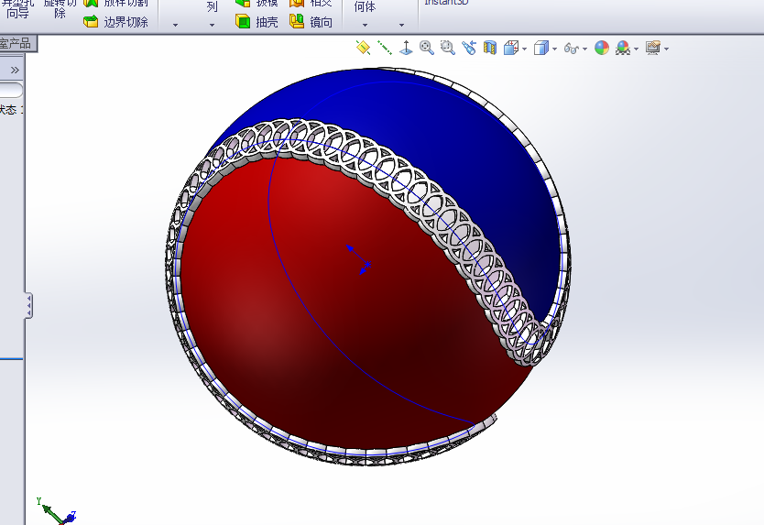This screenshot has width=764, height=525.
Task: Open the View Orientation dropdown arrow
Action: tap(524, 49)
